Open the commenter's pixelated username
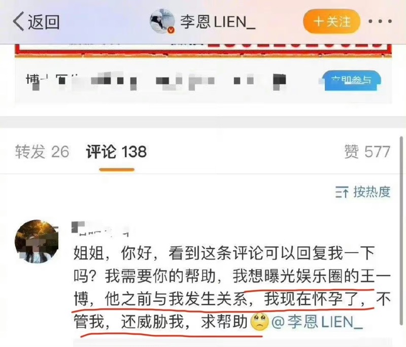The image size is (406, 347). (x=100, y=229)
